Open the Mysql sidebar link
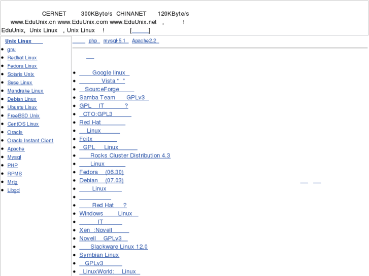Screen dimensions: 369x276 point(14,157)
